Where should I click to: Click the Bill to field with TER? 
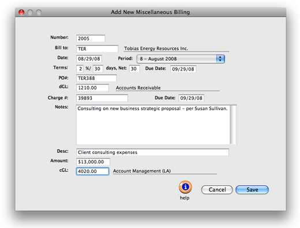(97, 49)
